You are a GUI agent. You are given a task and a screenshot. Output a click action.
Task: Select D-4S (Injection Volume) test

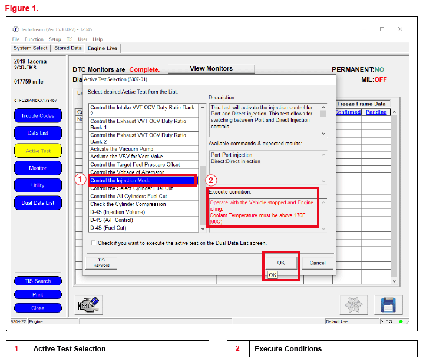coord(144,212)
